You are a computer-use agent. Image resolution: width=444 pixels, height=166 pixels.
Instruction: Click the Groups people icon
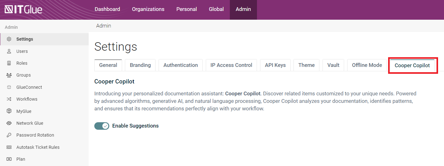tap(9, 75)
